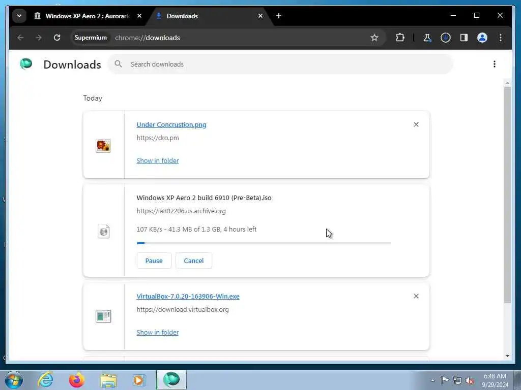Viewport: 521px width, 390px height.
Task: Open the browser three-dot menu
Action: (501, 38)
